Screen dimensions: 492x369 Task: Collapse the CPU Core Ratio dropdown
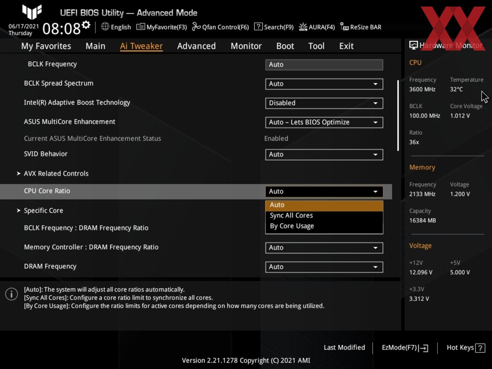click(x=324, y=191)
